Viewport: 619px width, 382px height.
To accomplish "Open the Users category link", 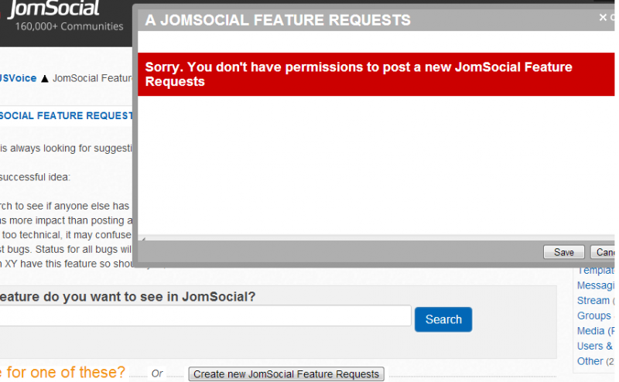I will (x=595, y=346).
